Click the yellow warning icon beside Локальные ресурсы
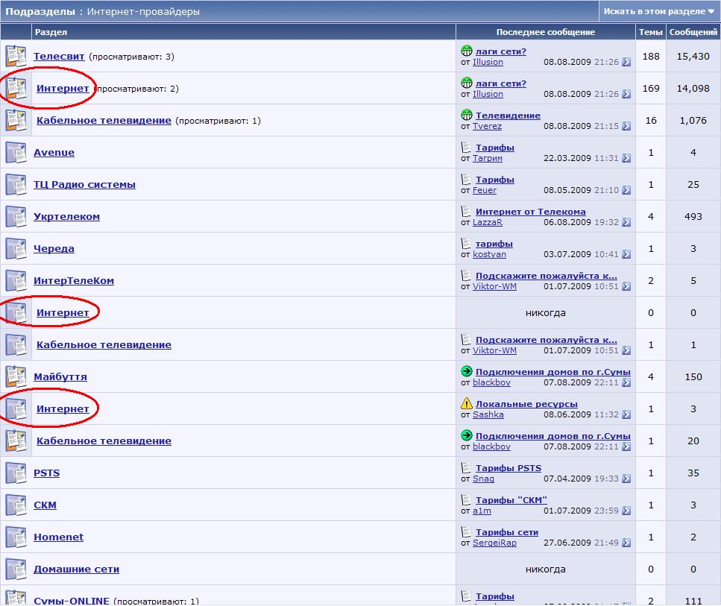Screen dimensions: 721x606 (x=467, y=404)
